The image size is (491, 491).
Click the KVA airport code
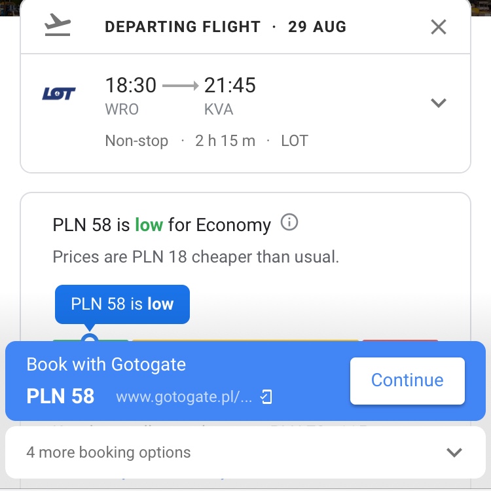click(x=219, y=109)
